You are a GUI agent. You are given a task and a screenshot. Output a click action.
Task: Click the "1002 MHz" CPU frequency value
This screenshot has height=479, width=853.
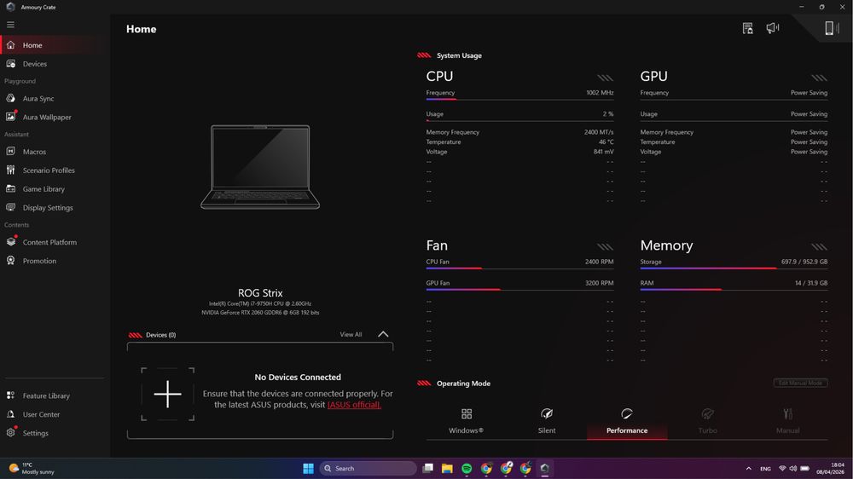600,92
